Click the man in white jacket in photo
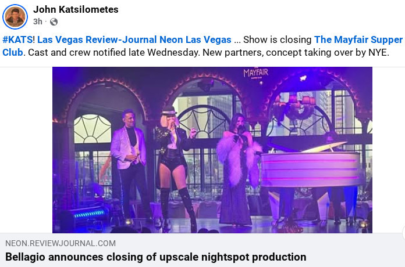This screenshot has height=267, width=405. pyautogui.click(x=130, y=165)
